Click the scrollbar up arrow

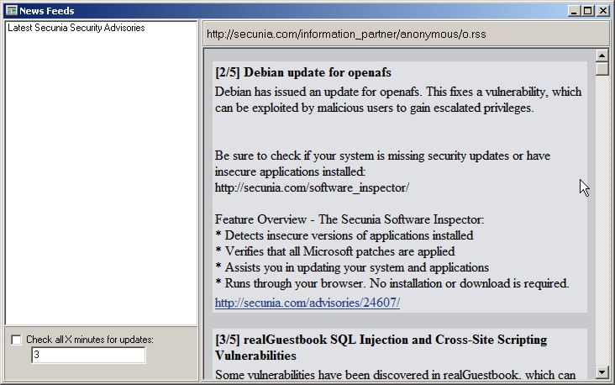(602, 55)
